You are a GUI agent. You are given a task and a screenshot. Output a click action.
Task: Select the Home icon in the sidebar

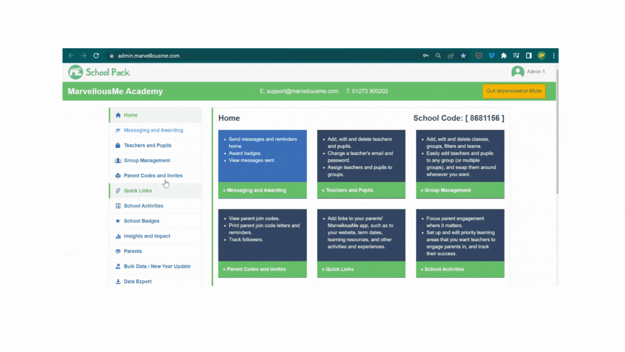[x=118, y=115]
